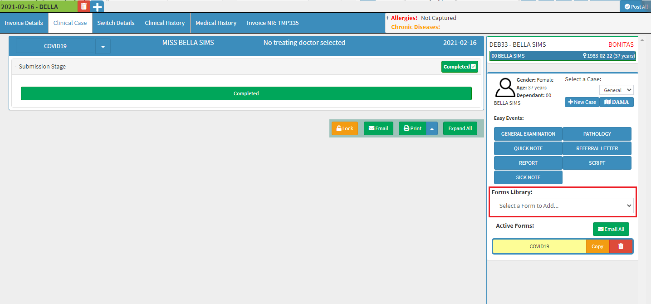Add a General Examination event

tap(528, 134)
